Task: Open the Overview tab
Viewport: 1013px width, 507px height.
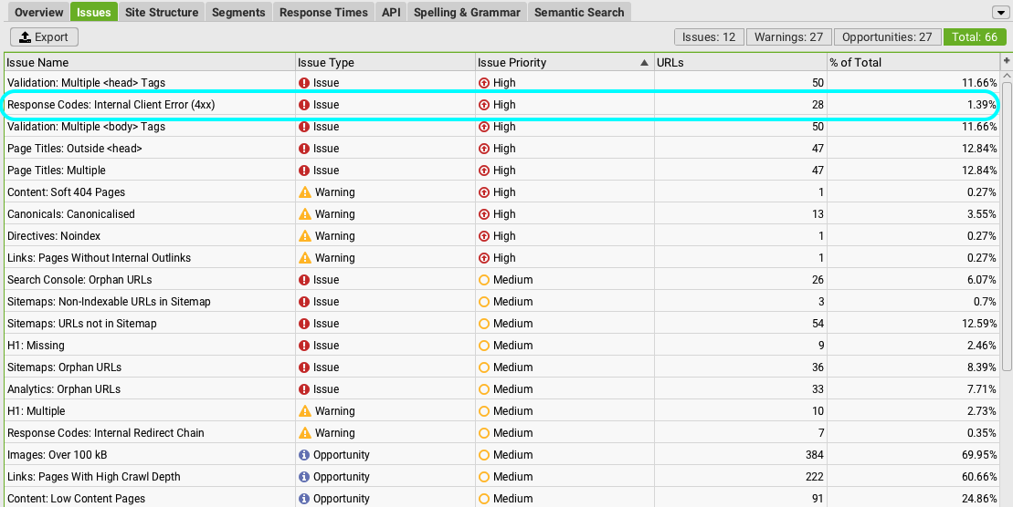Action: click(x=38, y=12)
